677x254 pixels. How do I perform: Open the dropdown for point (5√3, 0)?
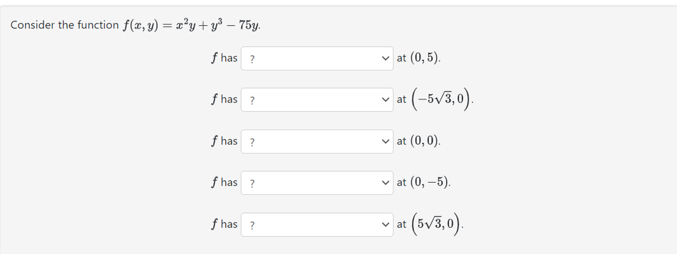pos(317,224)
